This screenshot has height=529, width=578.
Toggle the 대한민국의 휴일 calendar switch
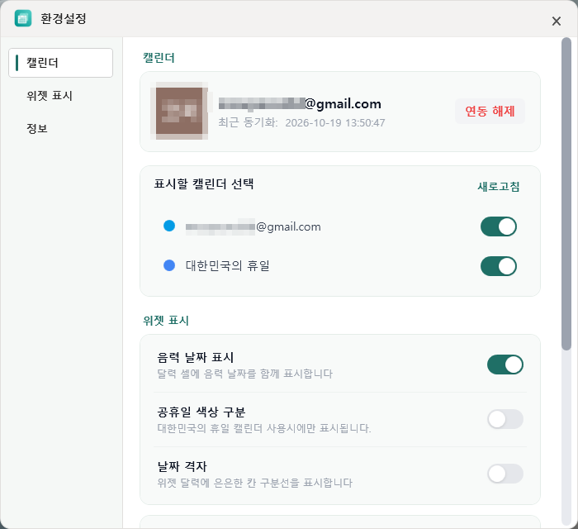pyautogui.click(x=499, y=266)
